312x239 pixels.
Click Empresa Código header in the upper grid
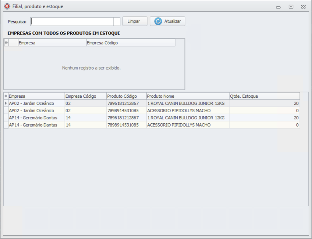130,43
